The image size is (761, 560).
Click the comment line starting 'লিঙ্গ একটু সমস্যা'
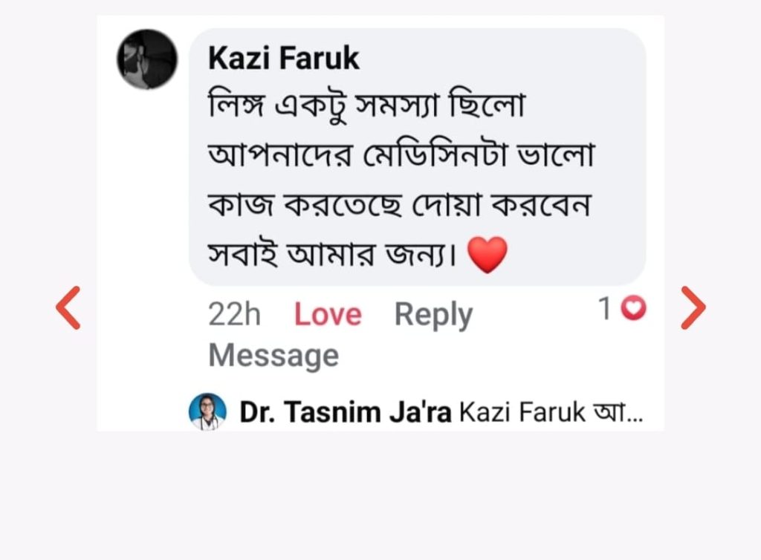pos(367,105)
